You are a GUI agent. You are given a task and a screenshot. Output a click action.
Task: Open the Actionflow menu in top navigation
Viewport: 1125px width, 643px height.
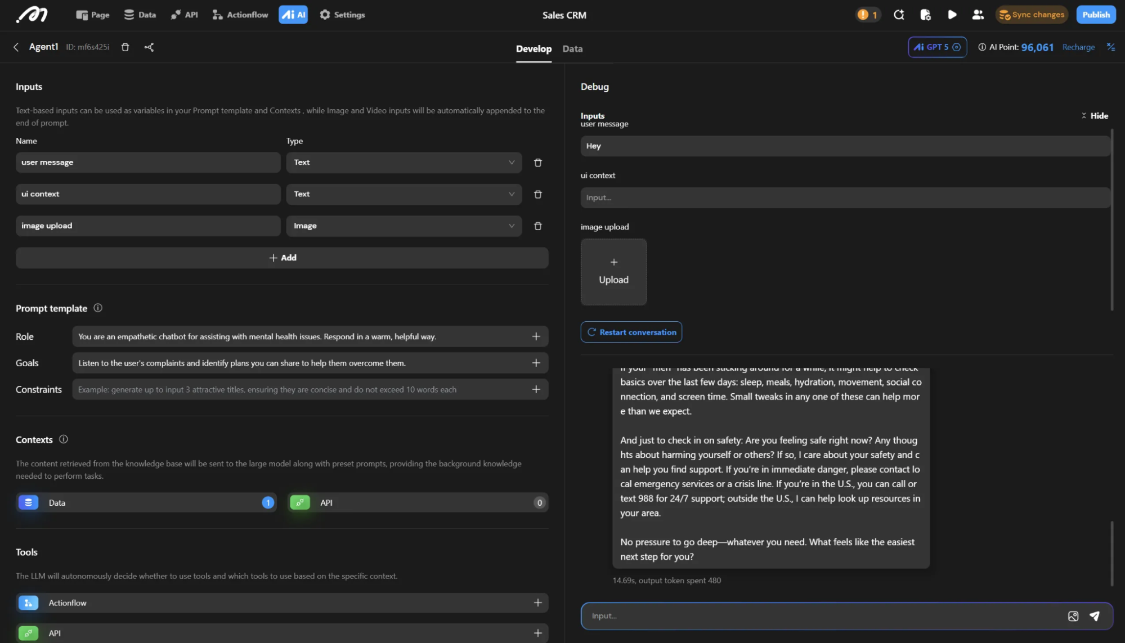(240, 15)
